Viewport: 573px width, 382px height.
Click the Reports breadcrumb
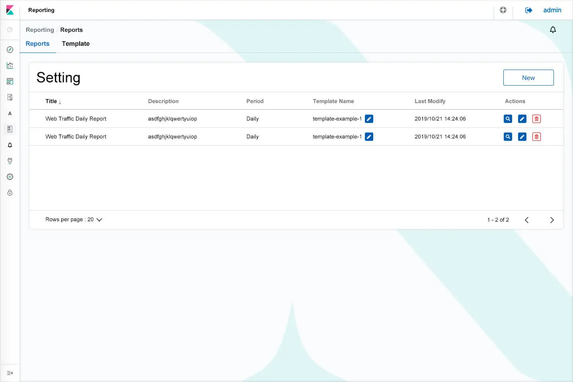coord(72,30)
